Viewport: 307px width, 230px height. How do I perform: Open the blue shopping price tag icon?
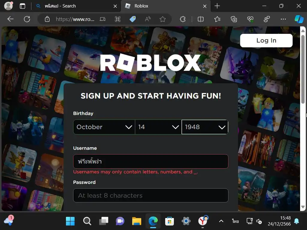133,19
